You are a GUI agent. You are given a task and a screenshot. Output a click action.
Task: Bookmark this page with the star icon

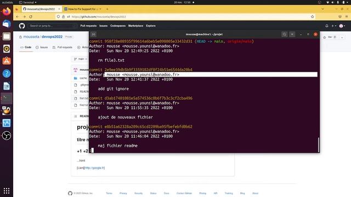click(x=312, y=16)
